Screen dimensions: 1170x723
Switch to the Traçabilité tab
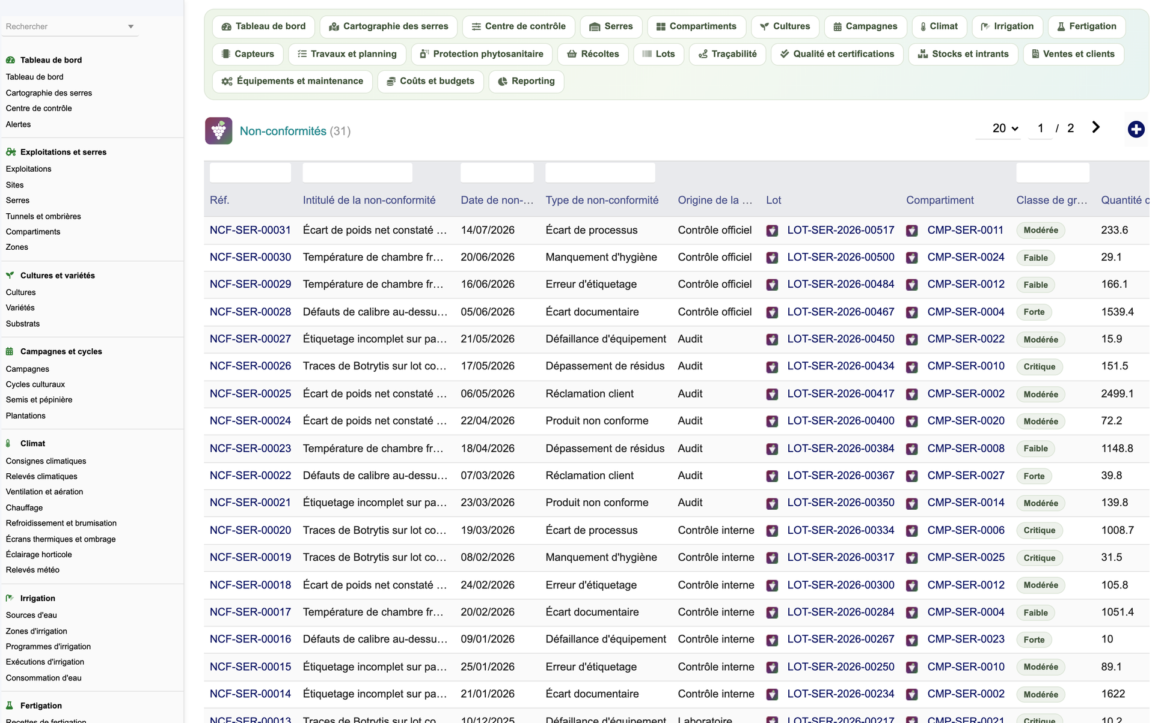click(727, 54)
